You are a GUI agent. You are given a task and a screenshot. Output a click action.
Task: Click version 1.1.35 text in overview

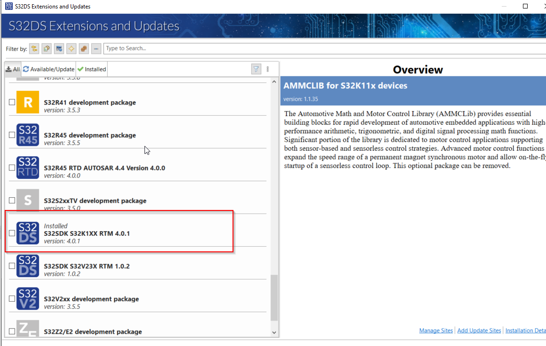point(300,99)
